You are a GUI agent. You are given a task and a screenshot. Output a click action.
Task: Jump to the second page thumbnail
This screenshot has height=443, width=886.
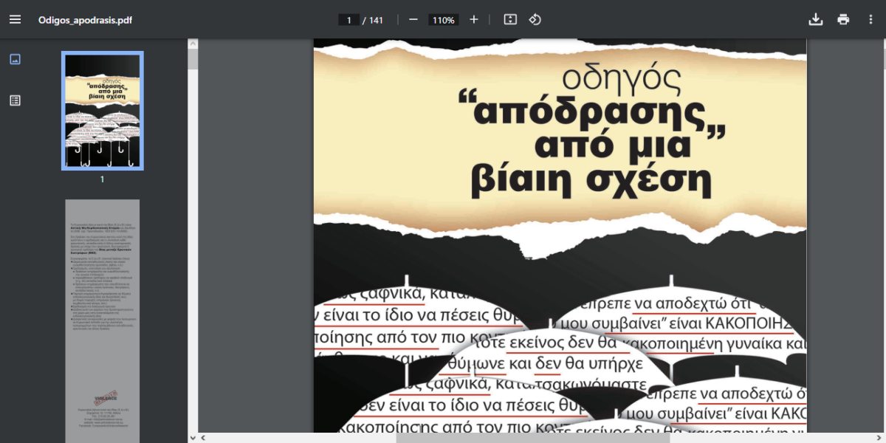[x=103, y=317]
